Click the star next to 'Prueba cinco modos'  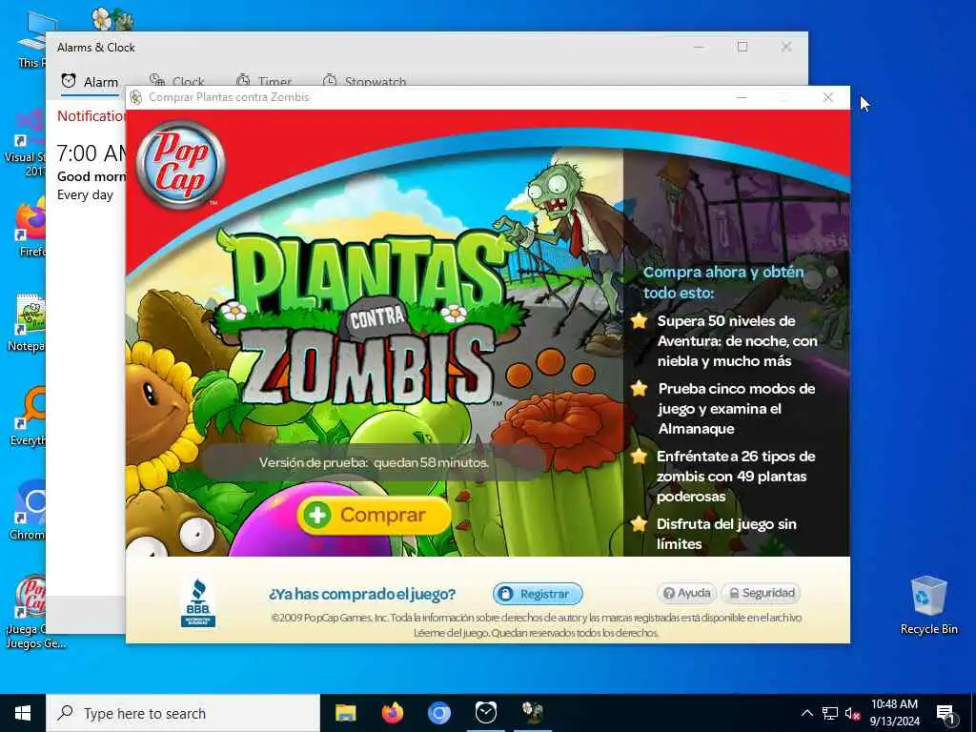(x=639, y=389)
